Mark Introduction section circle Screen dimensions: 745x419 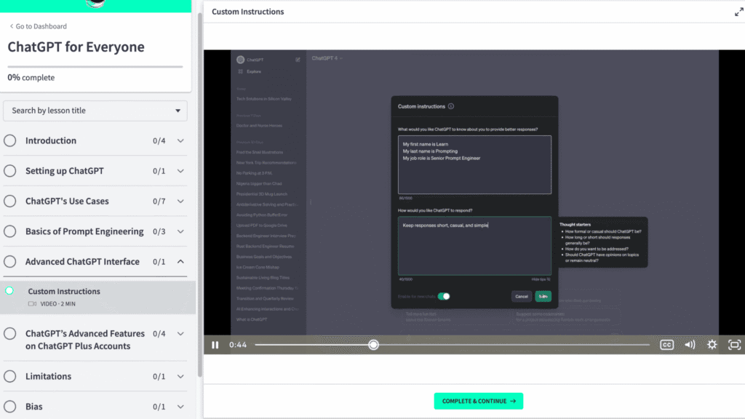(10, 140)
